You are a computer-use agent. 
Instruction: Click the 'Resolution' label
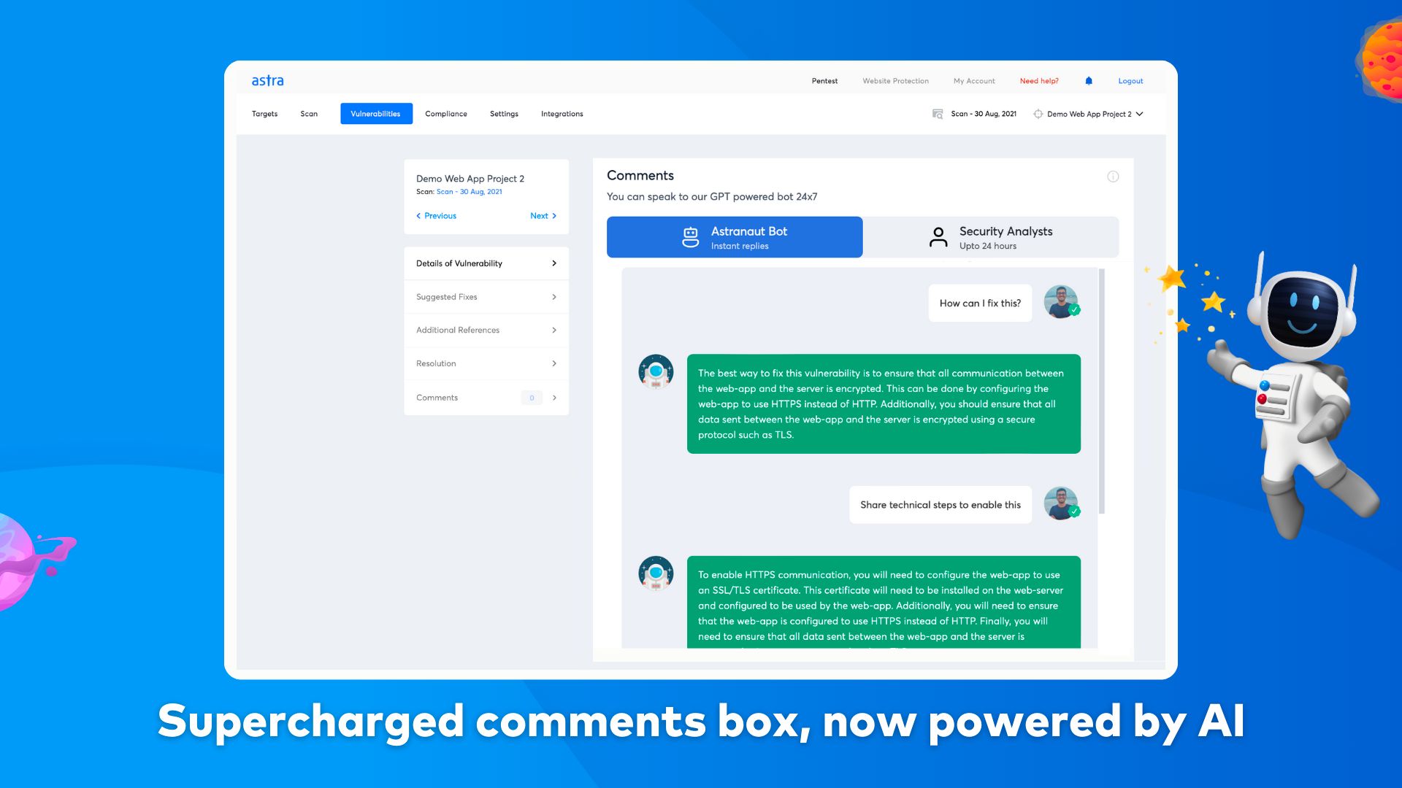click(x=436, y=363)
